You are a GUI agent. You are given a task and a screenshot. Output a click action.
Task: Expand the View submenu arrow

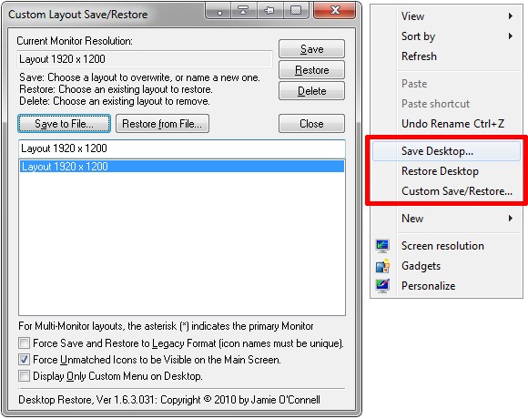511,16
